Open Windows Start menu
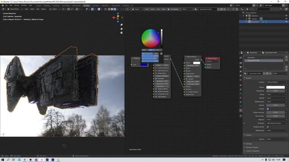The width and height of the screenshot is (289, 162). (x=3, y=160)
